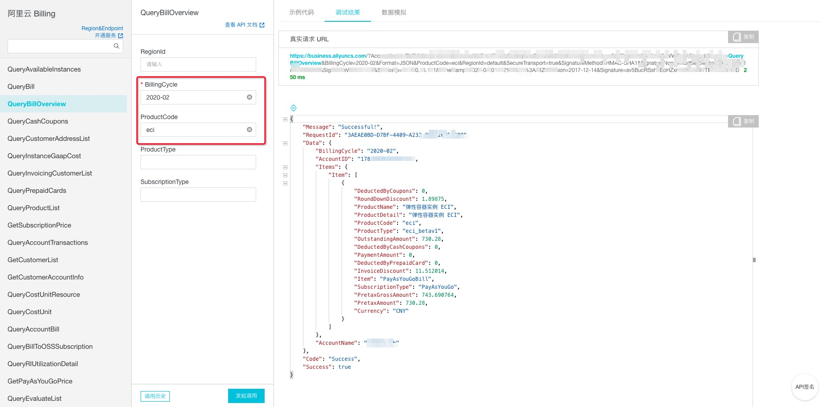Click the "PretaxGrossAmount": 743.690764 line
This screenshot has width=825, height=407.
click(405, 295)
